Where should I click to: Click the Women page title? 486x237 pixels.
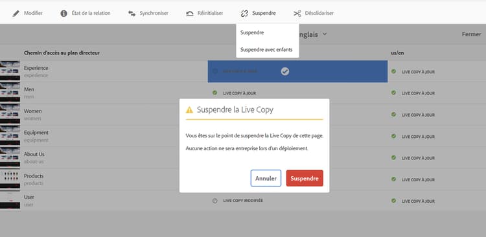33,111
